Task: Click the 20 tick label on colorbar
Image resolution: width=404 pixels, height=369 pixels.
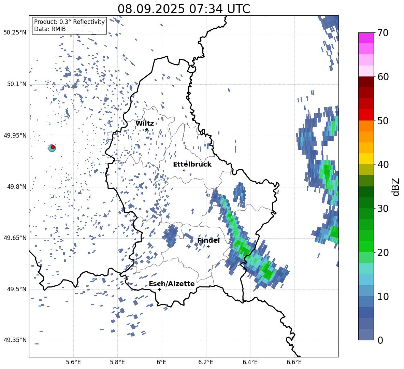Action: pos(383,253)
